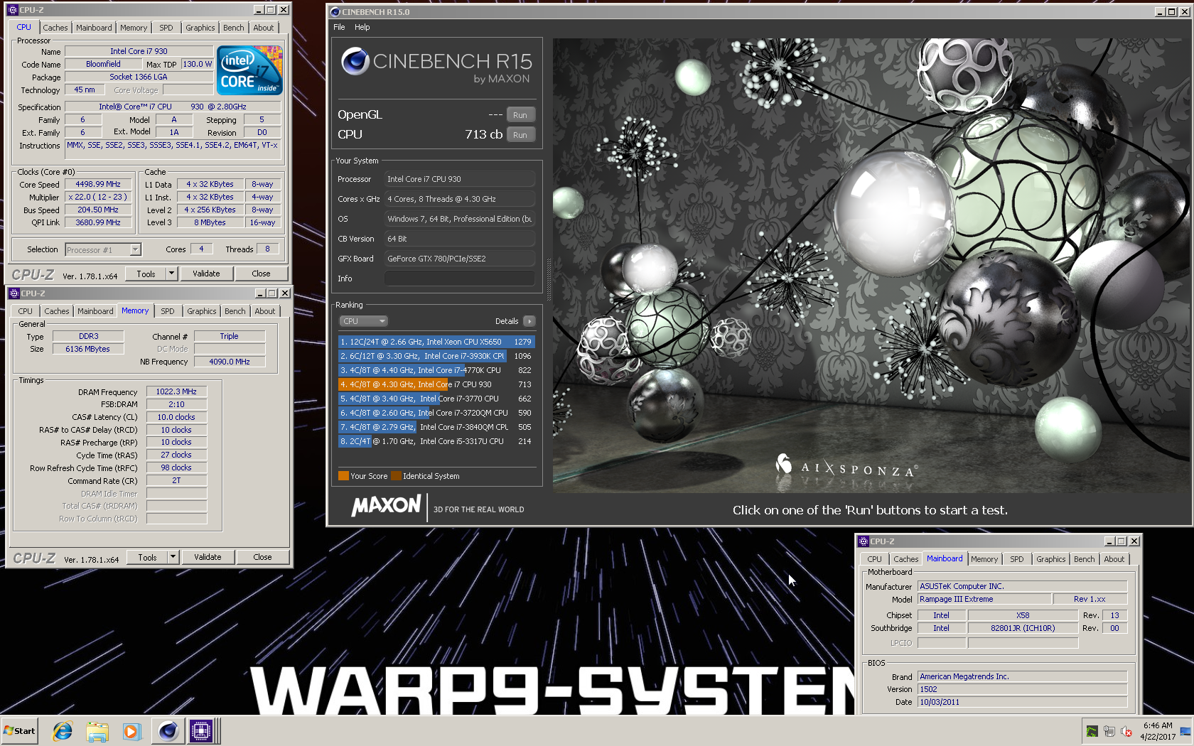Expand the ranking Details arrow

[x=529, y=321]
